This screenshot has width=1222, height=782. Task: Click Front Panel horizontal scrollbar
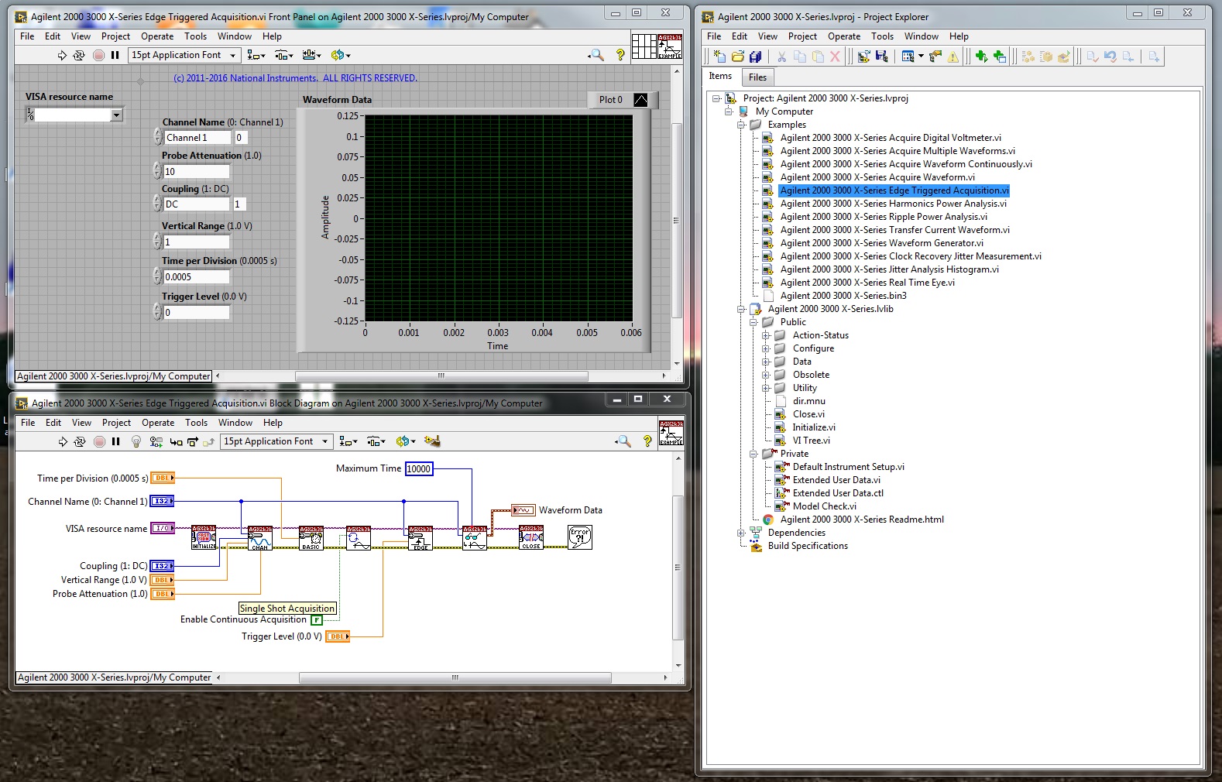coord(441,376)
